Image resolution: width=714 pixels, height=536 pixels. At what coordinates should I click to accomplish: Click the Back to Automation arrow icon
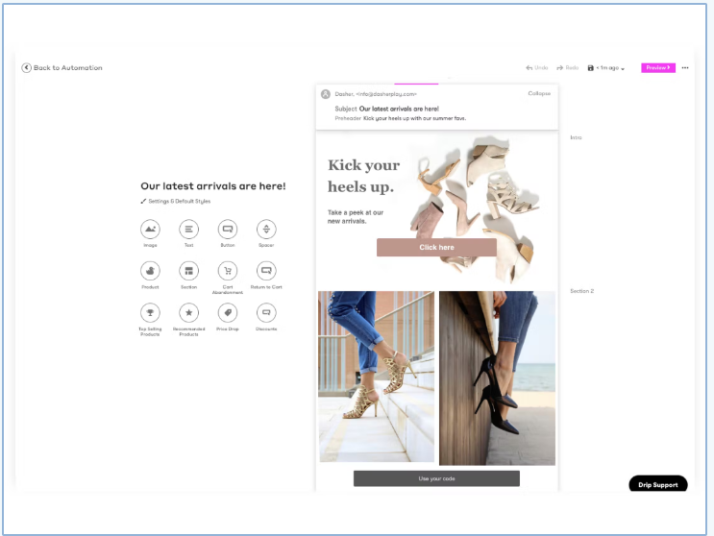tap(26, 68)
